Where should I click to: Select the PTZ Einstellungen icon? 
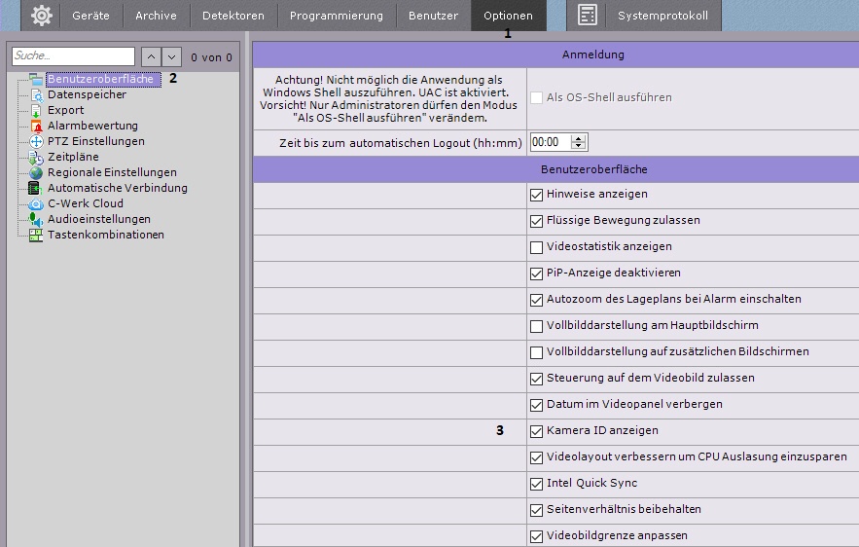pos(35,142)
